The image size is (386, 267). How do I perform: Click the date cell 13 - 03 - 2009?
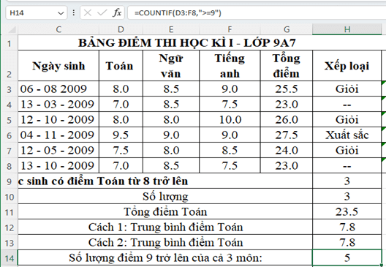point(58,104)
